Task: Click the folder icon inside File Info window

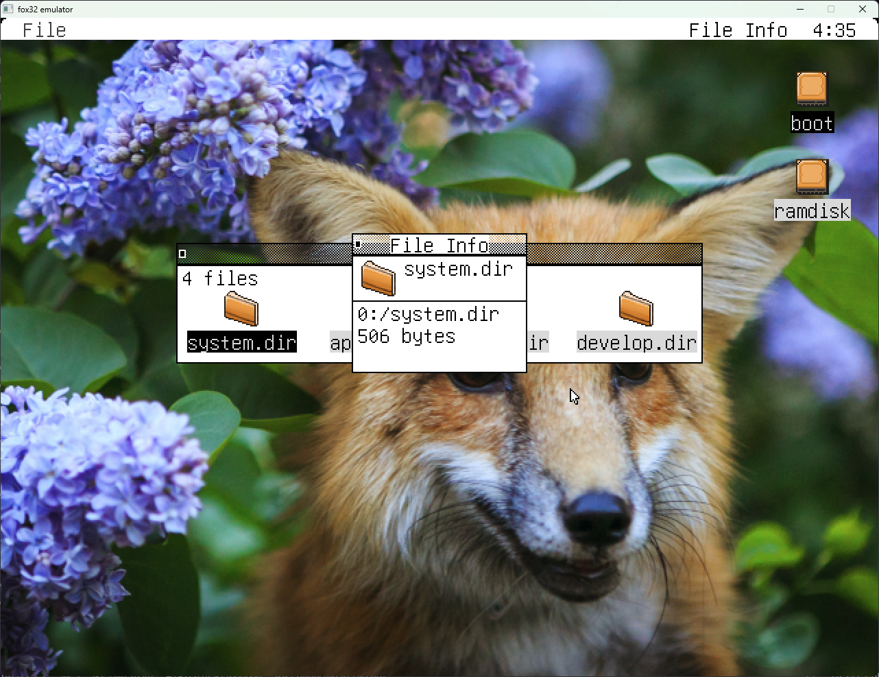Action: coord(378,278)
